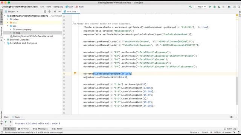Click up arrow in Run panel
The height and width of the screenshot is (135, 241).
point(11,122)
